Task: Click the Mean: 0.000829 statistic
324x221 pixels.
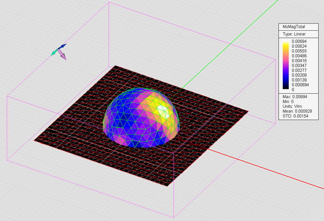Action: pos(297,111)
